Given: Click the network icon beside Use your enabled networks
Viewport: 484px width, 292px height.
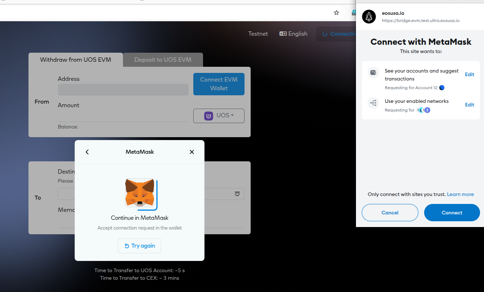Looking at the screenshot, I should pos(373,103).
